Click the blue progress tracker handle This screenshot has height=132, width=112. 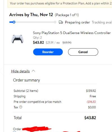pos(14,22)
